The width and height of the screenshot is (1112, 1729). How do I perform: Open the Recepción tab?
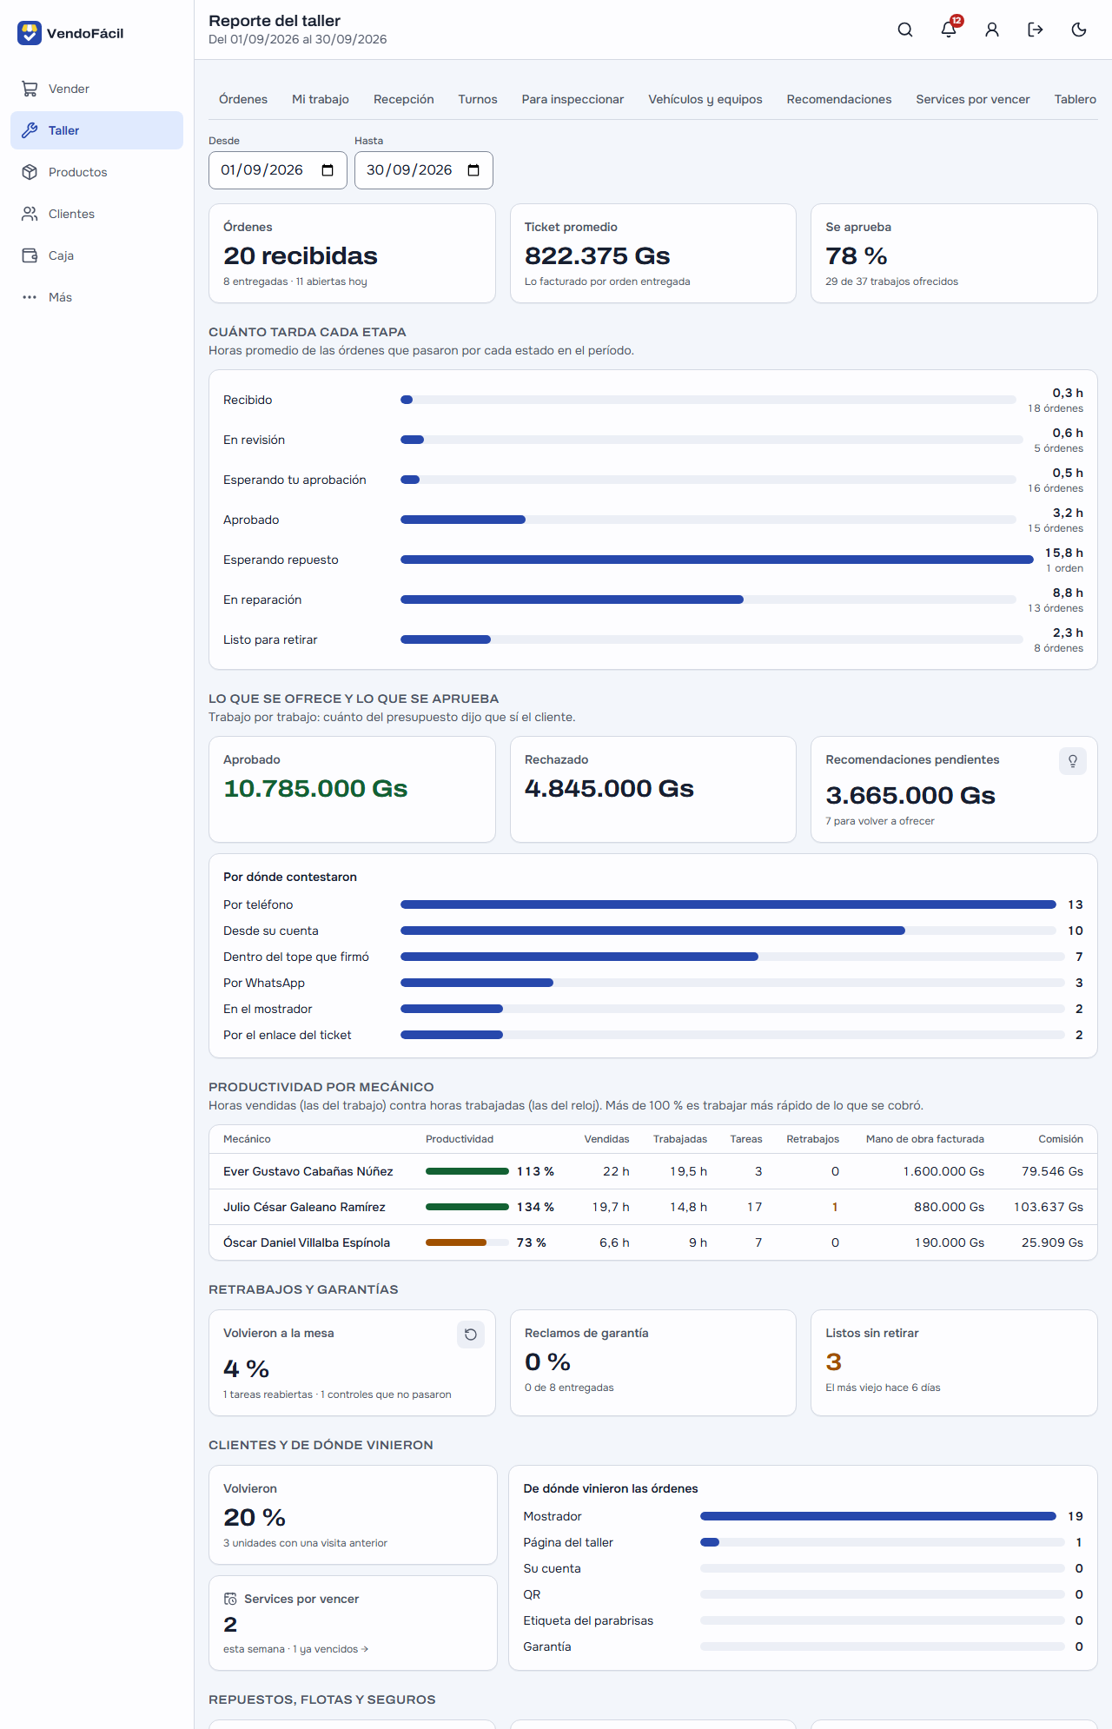click(x=404, y=99)
